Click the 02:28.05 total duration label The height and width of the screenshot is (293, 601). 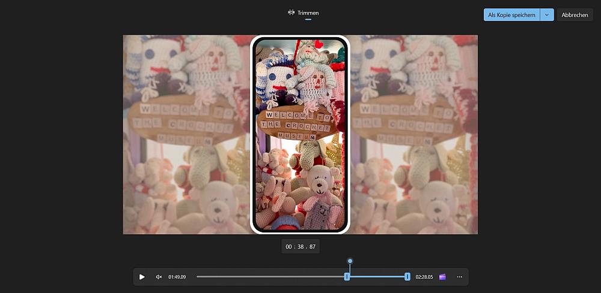tap(424, 277)
